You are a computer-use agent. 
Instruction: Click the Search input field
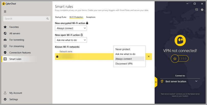coord(27,19)
